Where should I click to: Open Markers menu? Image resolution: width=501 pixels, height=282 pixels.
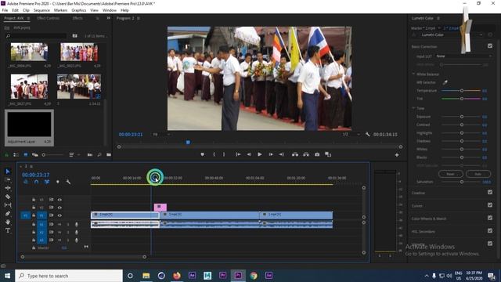pos(60,10)
